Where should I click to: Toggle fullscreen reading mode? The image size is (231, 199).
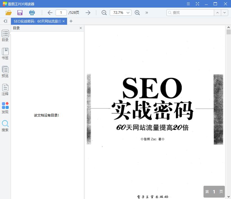pos(197,4)
